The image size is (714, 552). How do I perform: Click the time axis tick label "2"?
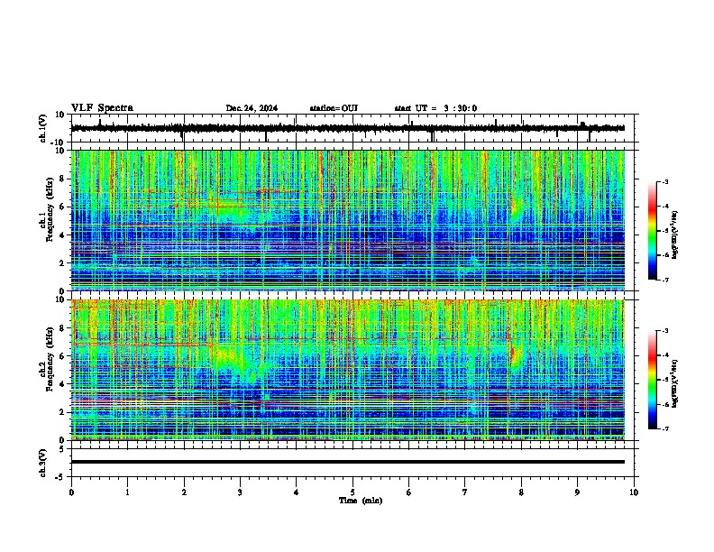tap(184, 492)
